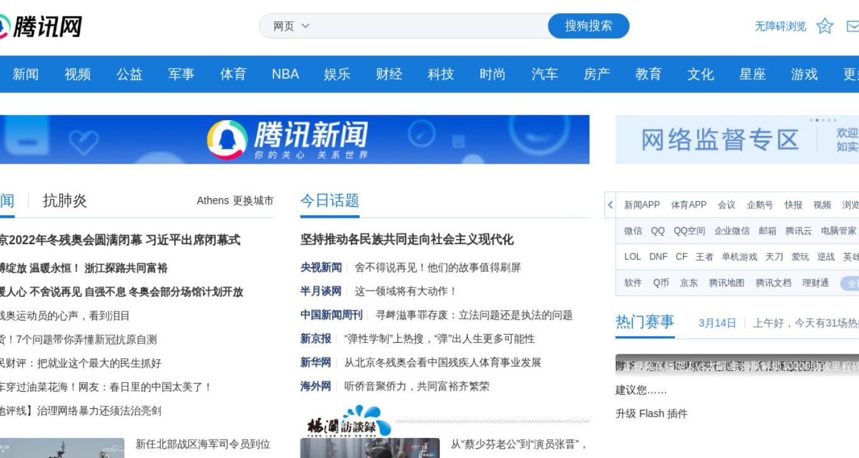Click the 搜狗搜索 button
859x458 pixels.
point(589,26)
